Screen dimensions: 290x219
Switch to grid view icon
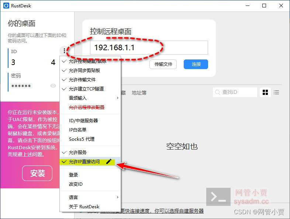click(265, 92)
